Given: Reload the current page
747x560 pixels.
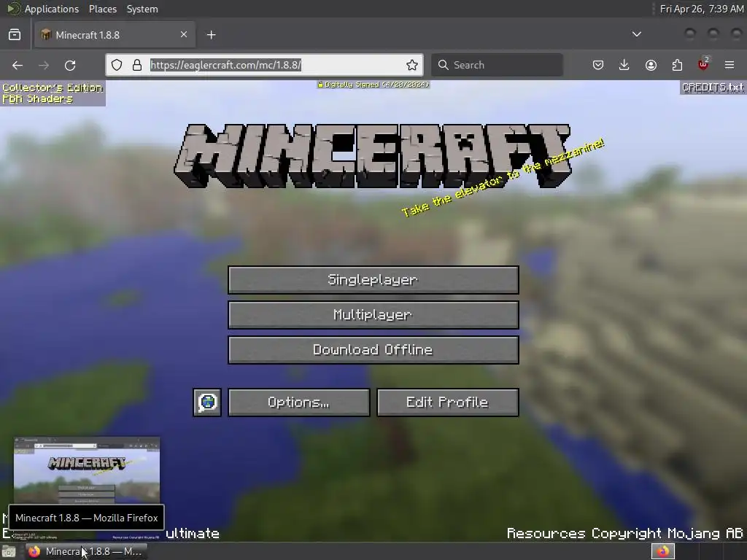Looking at the screenshot, I should [70, 65].
